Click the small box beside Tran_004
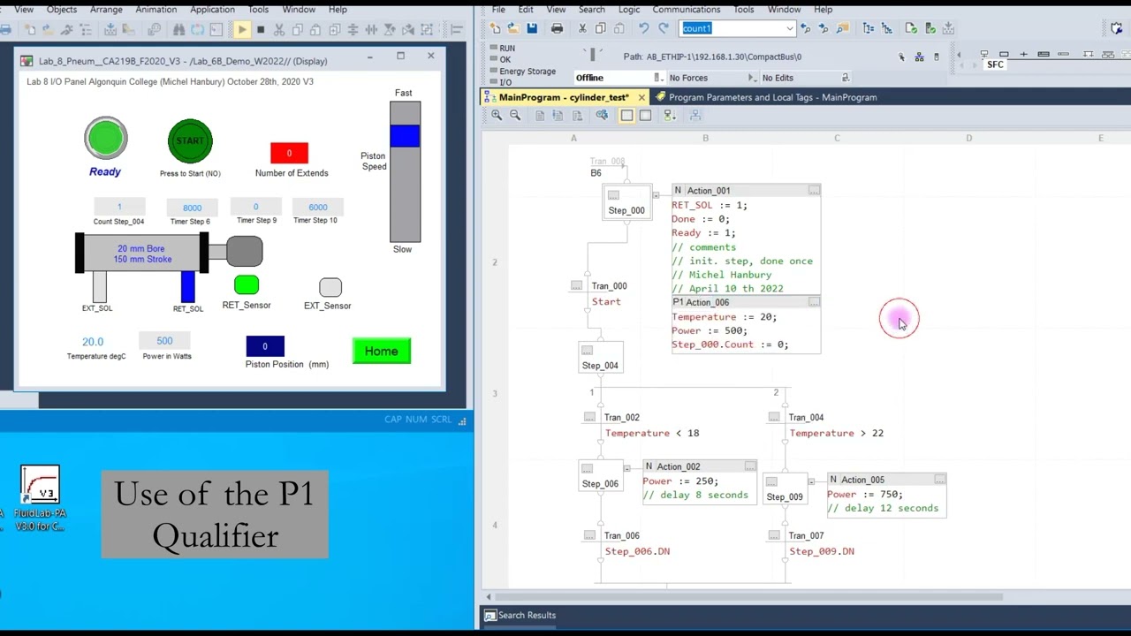The image size is (1131, 636). tap(774, 417)
